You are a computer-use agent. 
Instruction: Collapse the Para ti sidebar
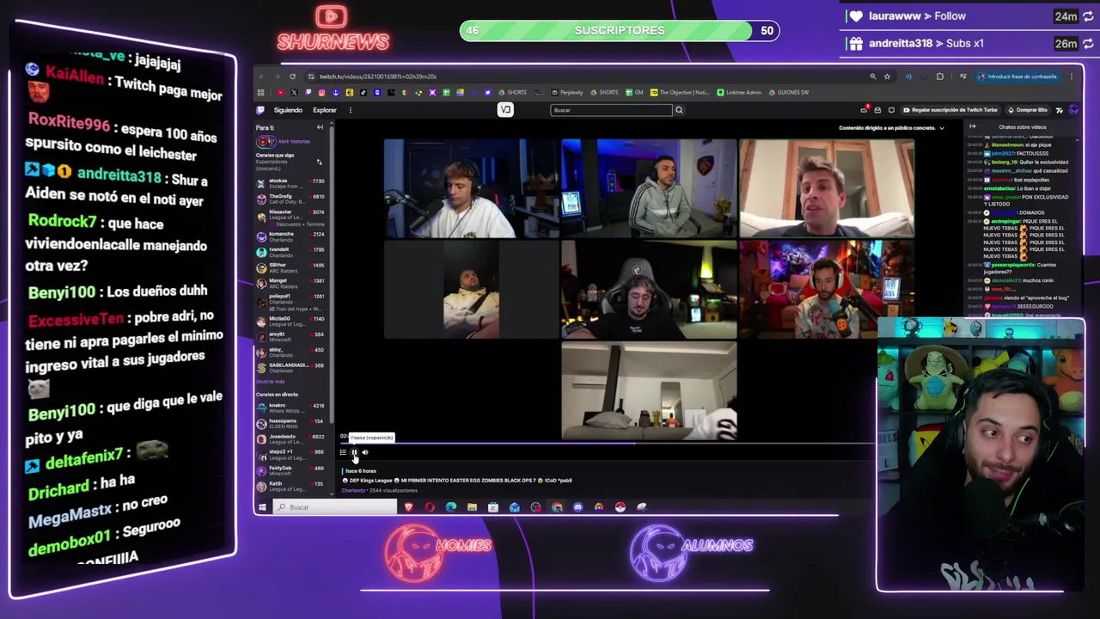(320, 127)
